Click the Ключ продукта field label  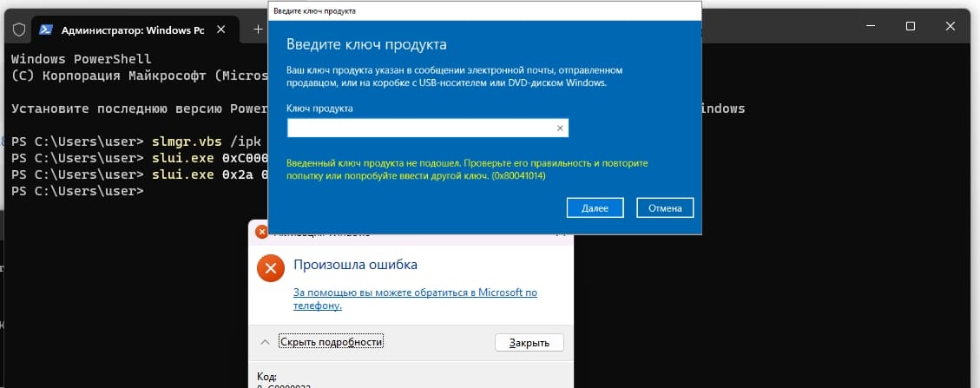coord(319,109)
